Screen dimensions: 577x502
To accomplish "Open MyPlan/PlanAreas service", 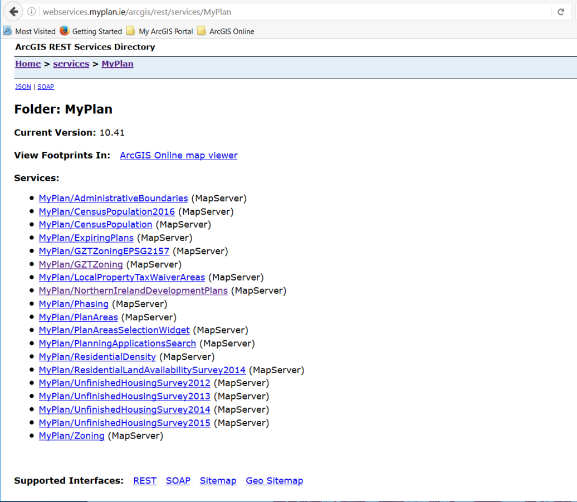I will pyautogui.click(x=79, y=317).
